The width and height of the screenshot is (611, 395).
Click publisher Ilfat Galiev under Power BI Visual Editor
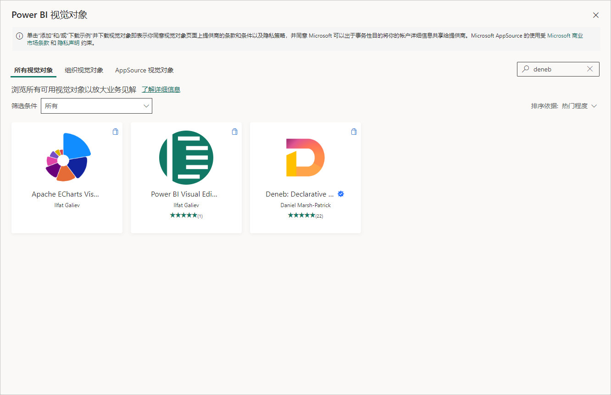(186, 205)
